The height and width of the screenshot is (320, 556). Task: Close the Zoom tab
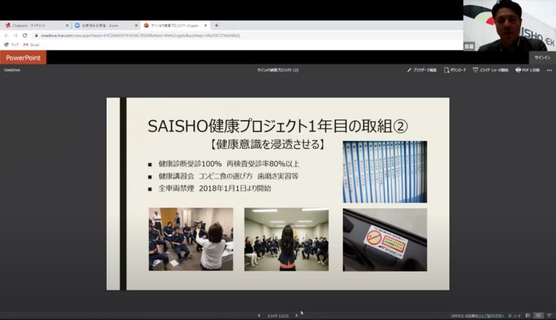[x=136, y=25]
